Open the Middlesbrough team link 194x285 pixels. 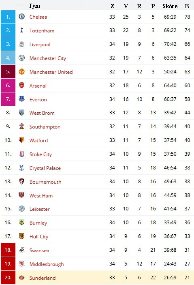point(47,264)
